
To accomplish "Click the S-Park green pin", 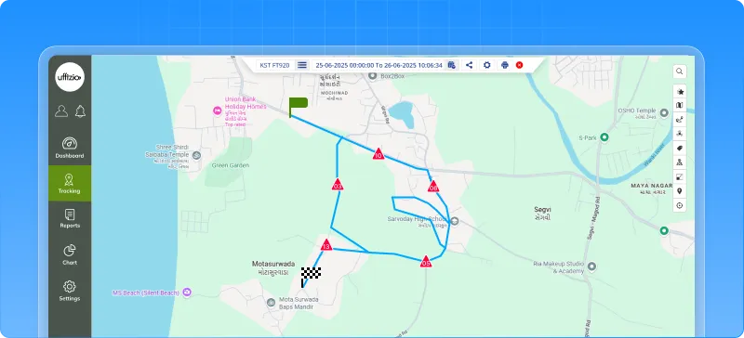I will point(604,137).
